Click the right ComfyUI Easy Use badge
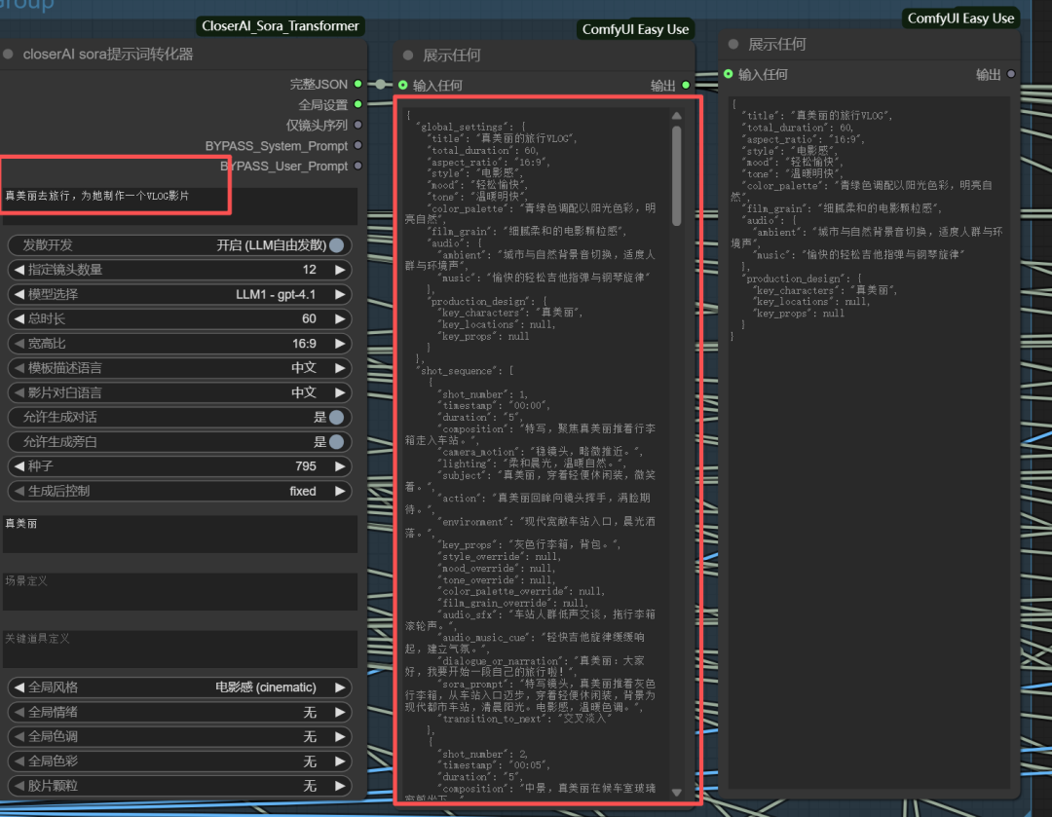The width and height of the screenshot is (1052, 817). (960, 19)
